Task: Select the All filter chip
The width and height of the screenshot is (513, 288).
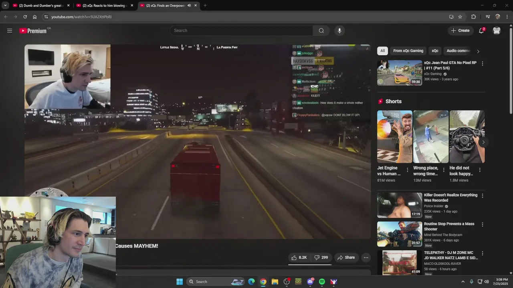Action: 382,51
